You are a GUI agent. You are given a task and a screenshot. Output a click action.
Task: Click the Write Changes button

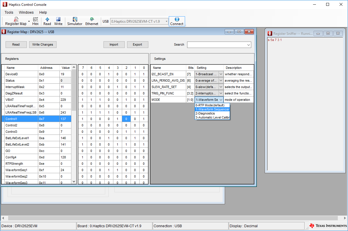[x=43, y=44]
